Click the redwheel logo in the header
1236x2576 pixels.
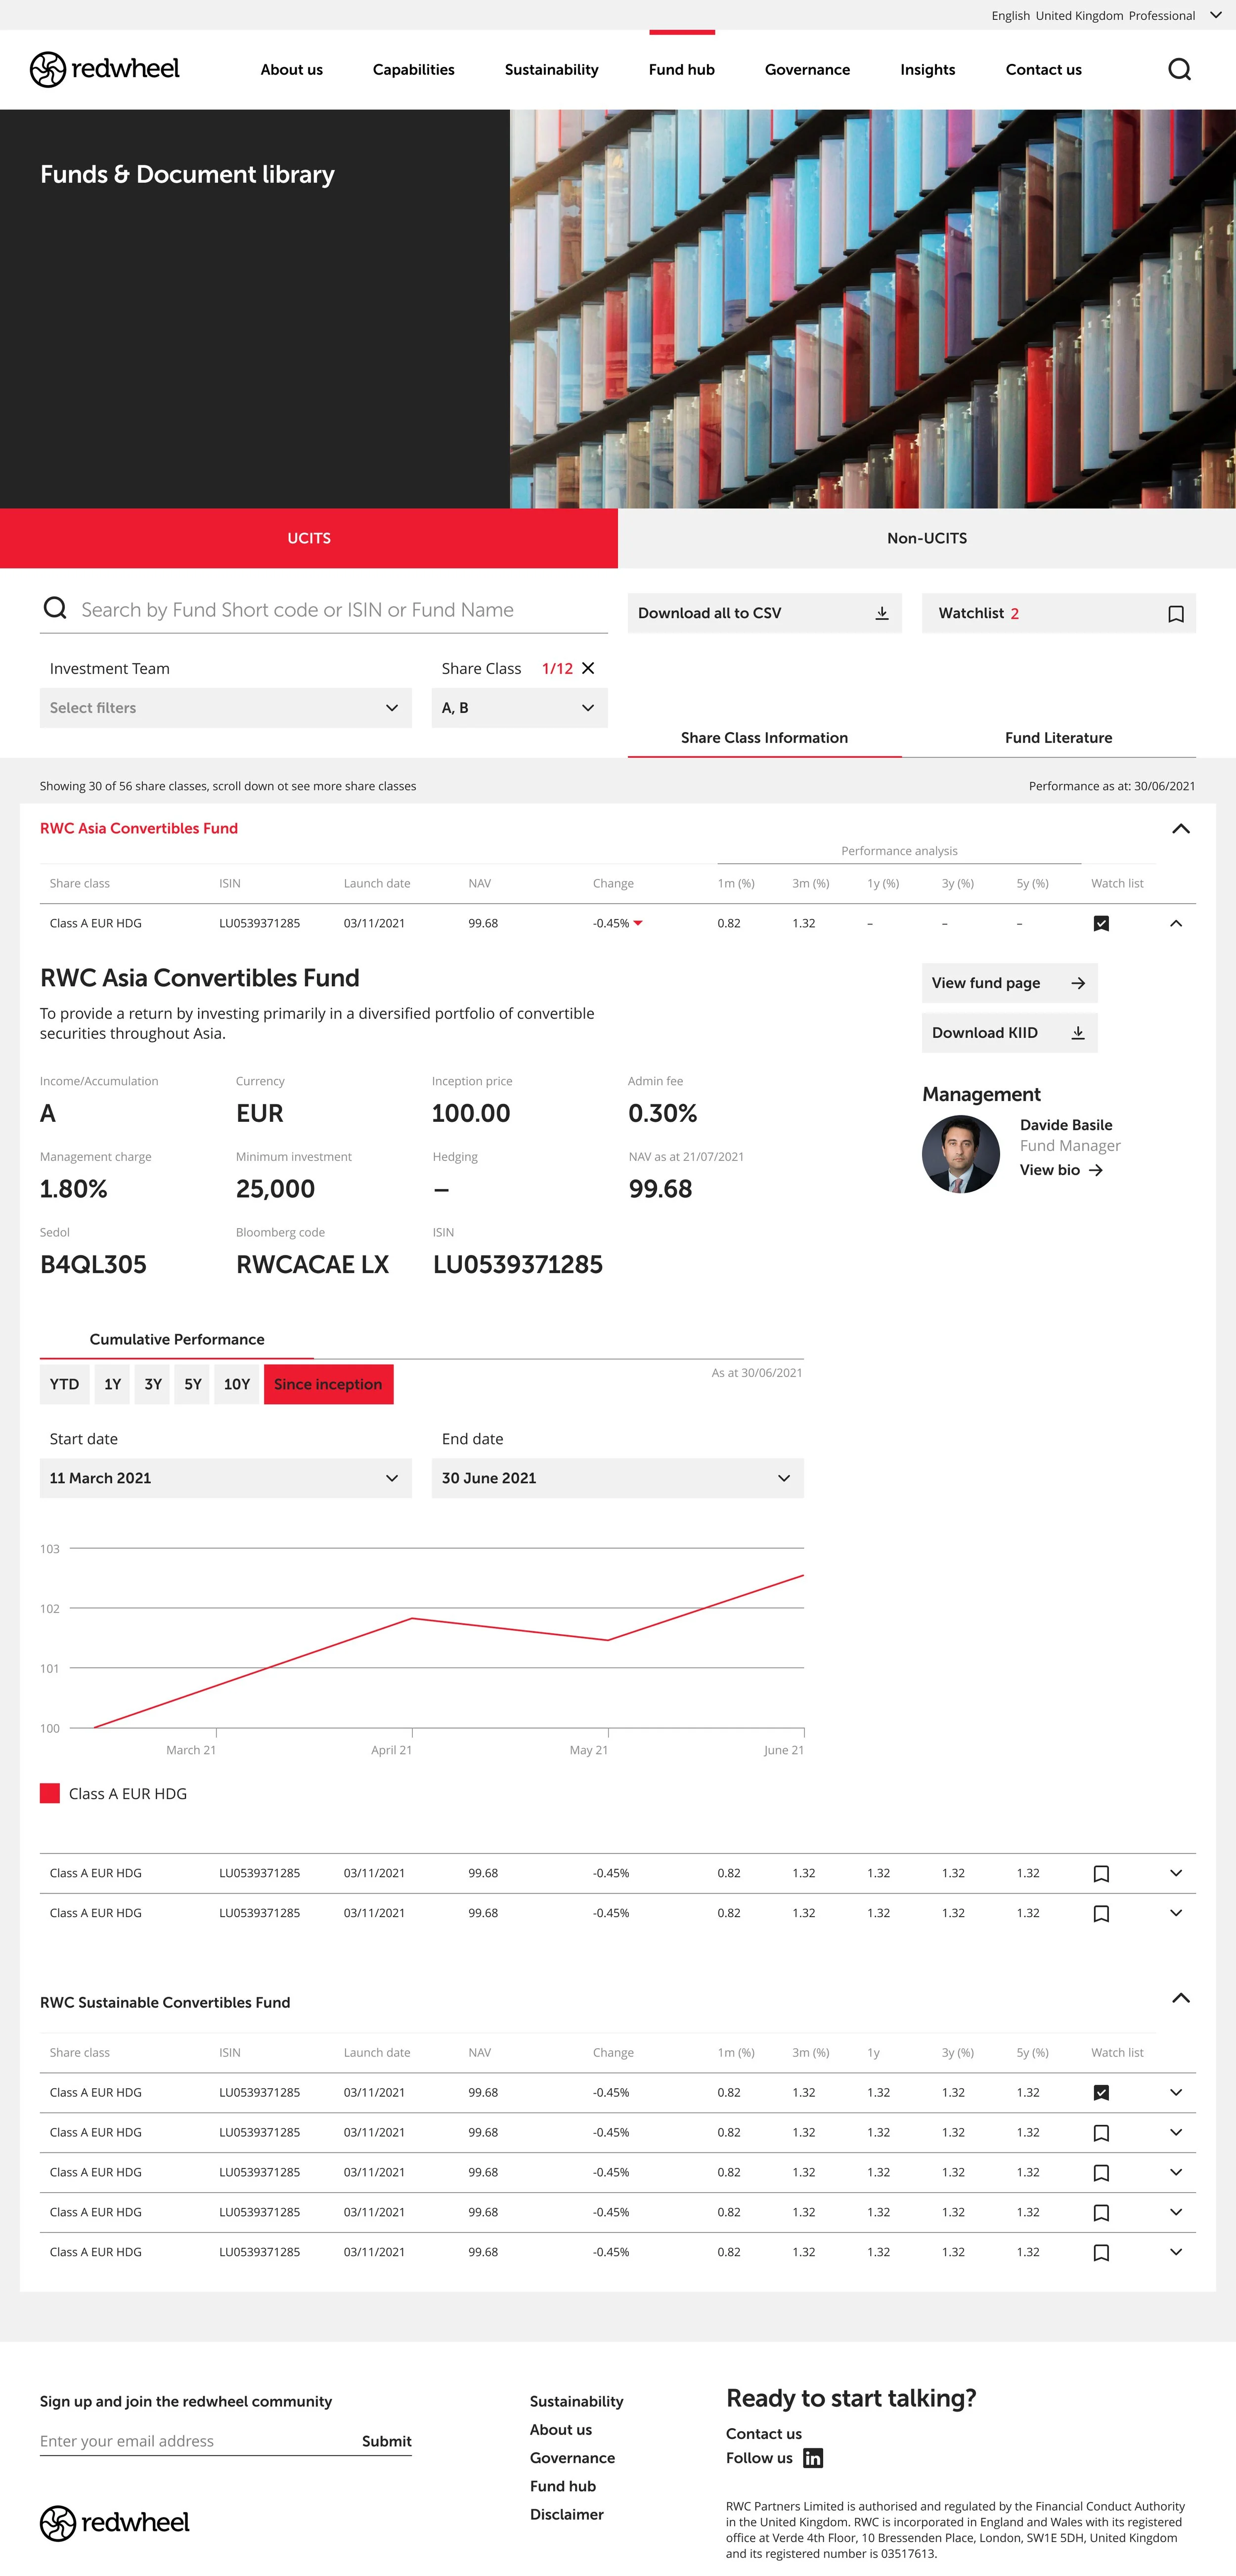point(105,69)
